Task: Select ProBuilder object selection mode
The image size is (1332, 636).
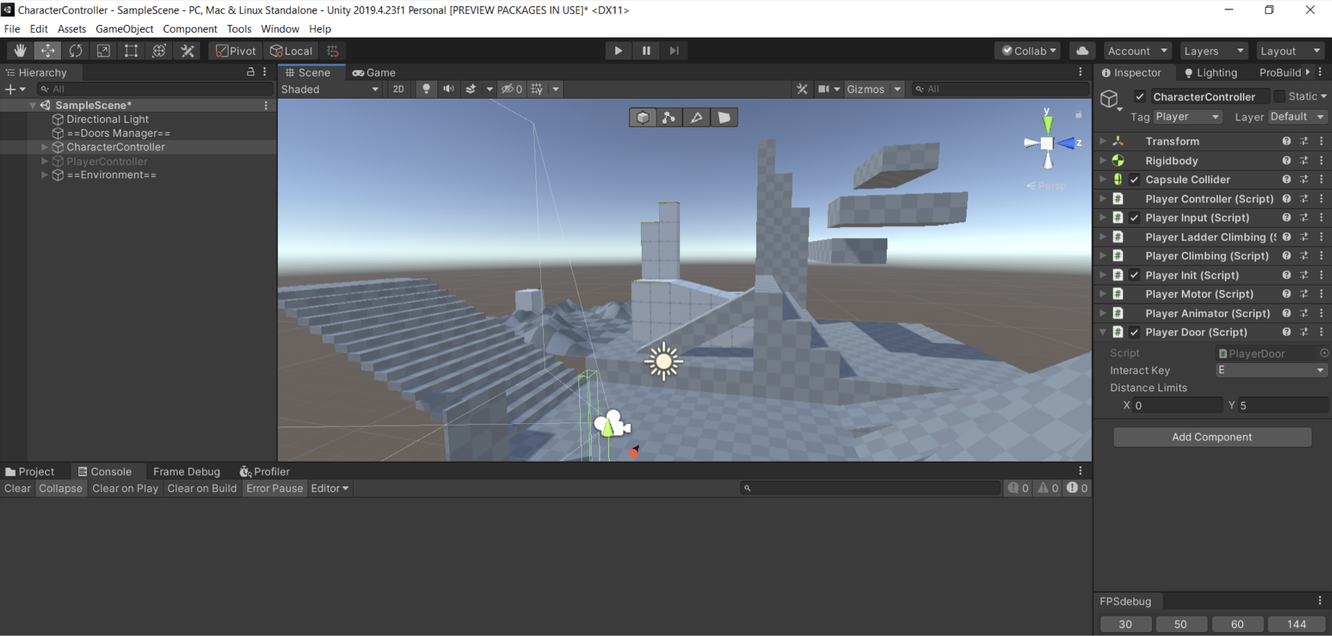Action: click(x=643, y=117)
